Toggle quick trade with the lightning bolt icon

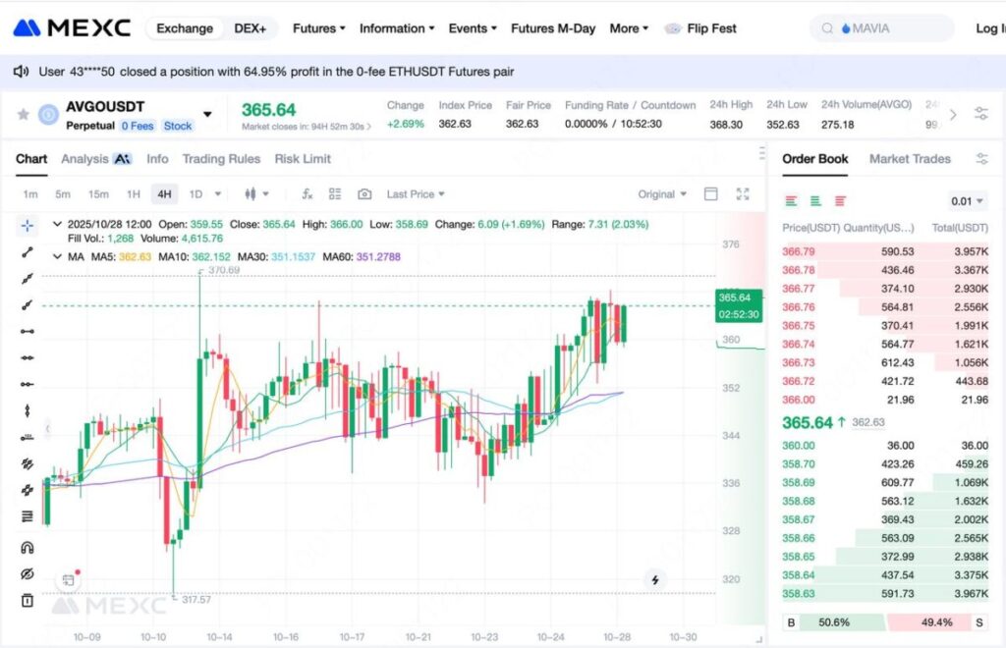tap(654, 580)
